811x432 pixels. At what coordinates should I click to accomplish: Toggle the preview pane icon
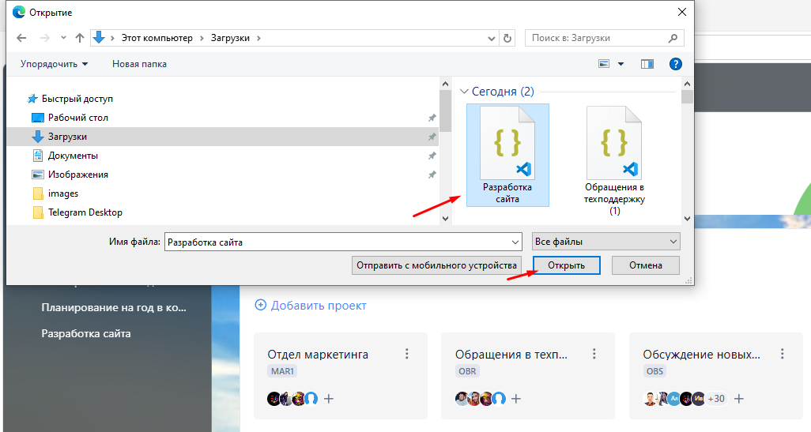point(647,64)
